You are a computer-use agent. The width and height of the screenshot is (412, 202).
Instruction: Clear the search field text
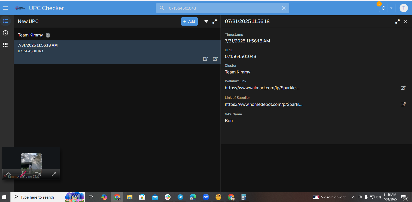click(x=283, y=8)
